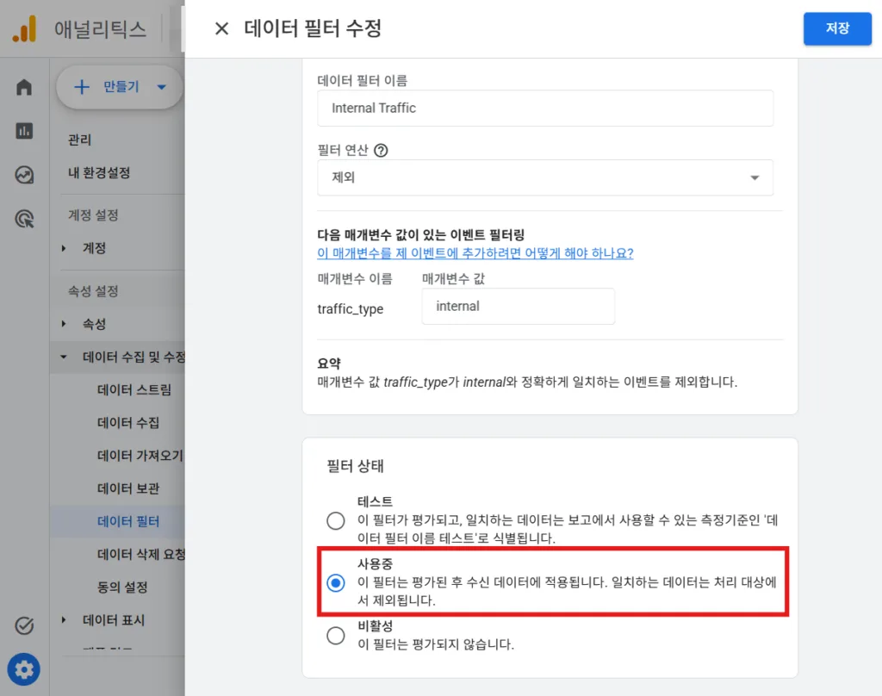Open 데이터 가져오기 menu item
This screenshot has height=696, width=882.
point(140,456)
